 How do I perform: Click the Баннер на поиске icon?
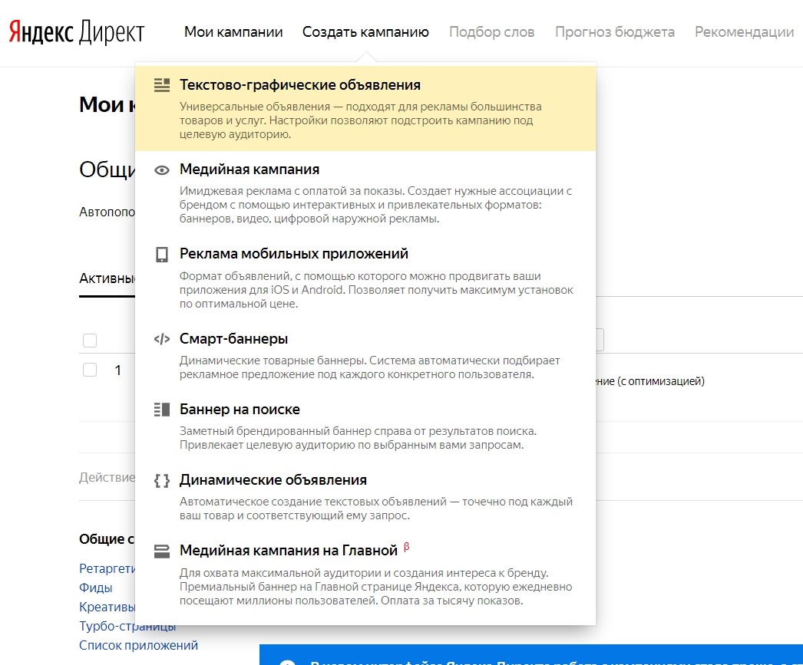161,410
